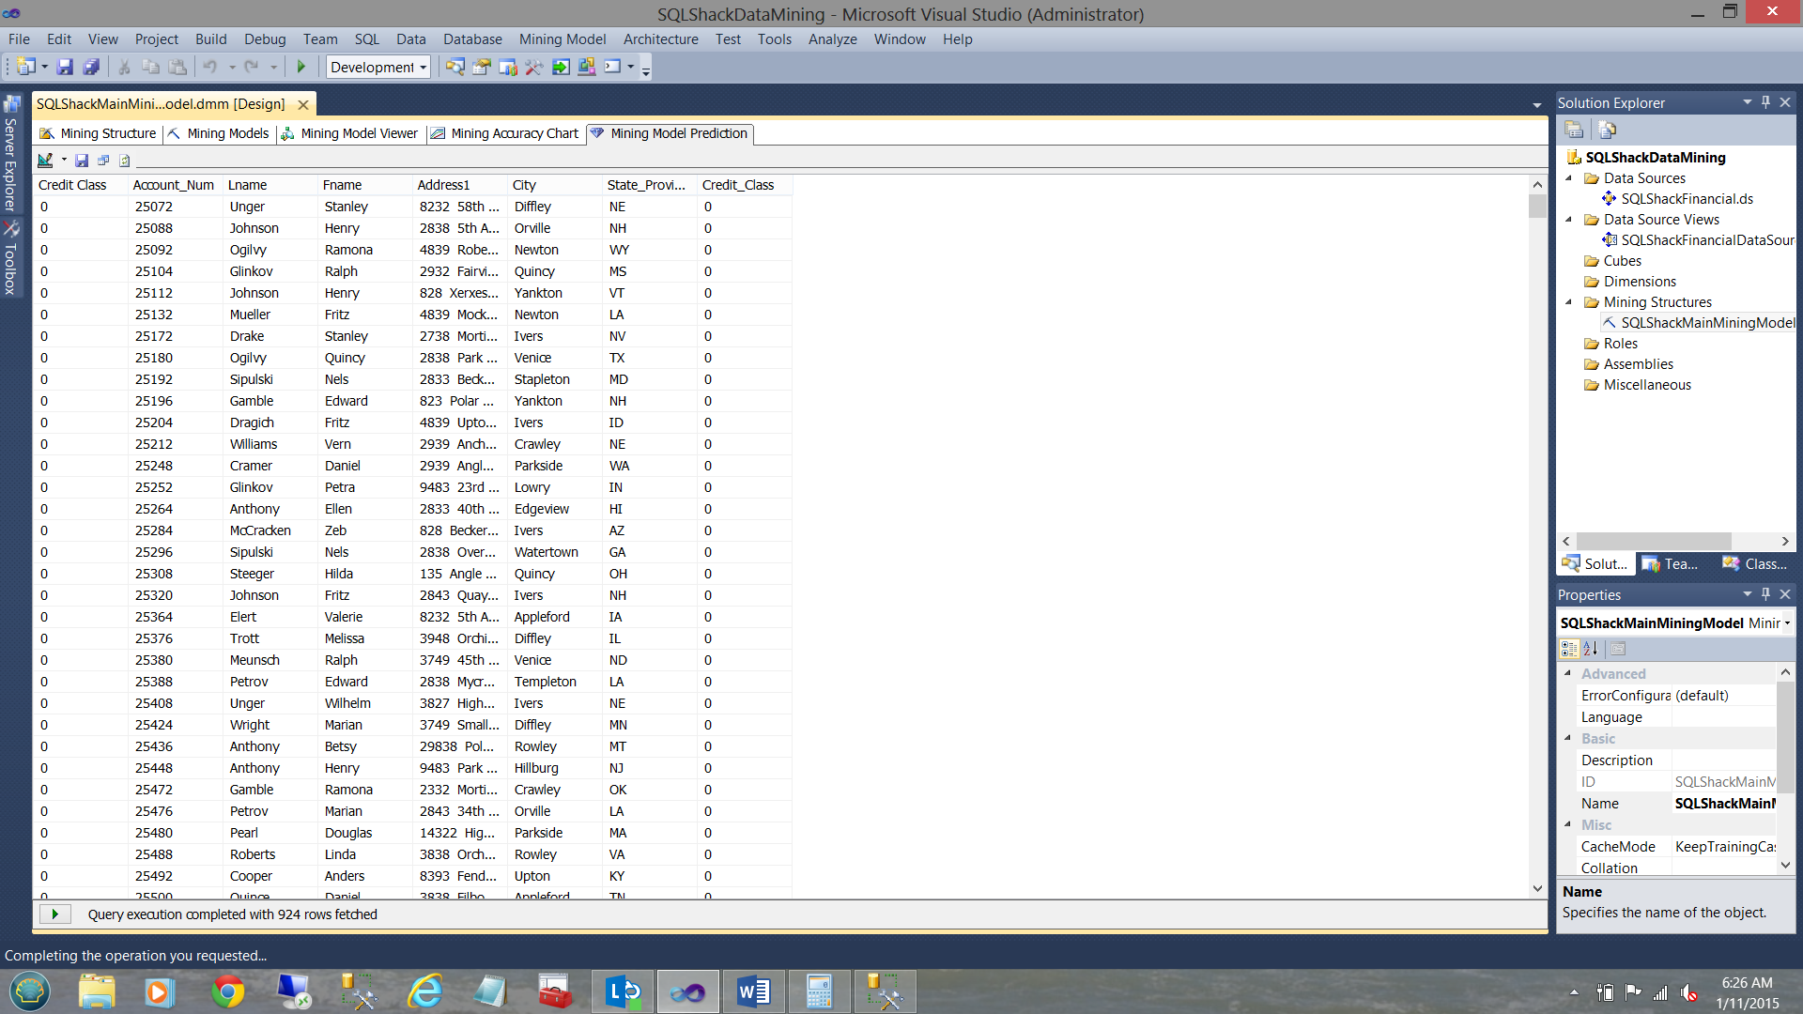This screenshot has width=1803, height=1014.
Task: Click the green play icon in query status bar
Action: pos(54,914)
